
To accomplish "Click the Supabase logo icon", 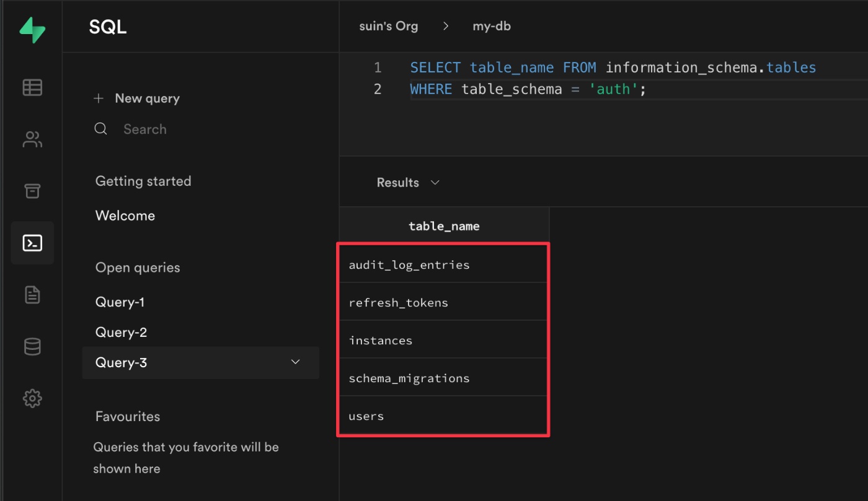I will (x=32, y=30).
